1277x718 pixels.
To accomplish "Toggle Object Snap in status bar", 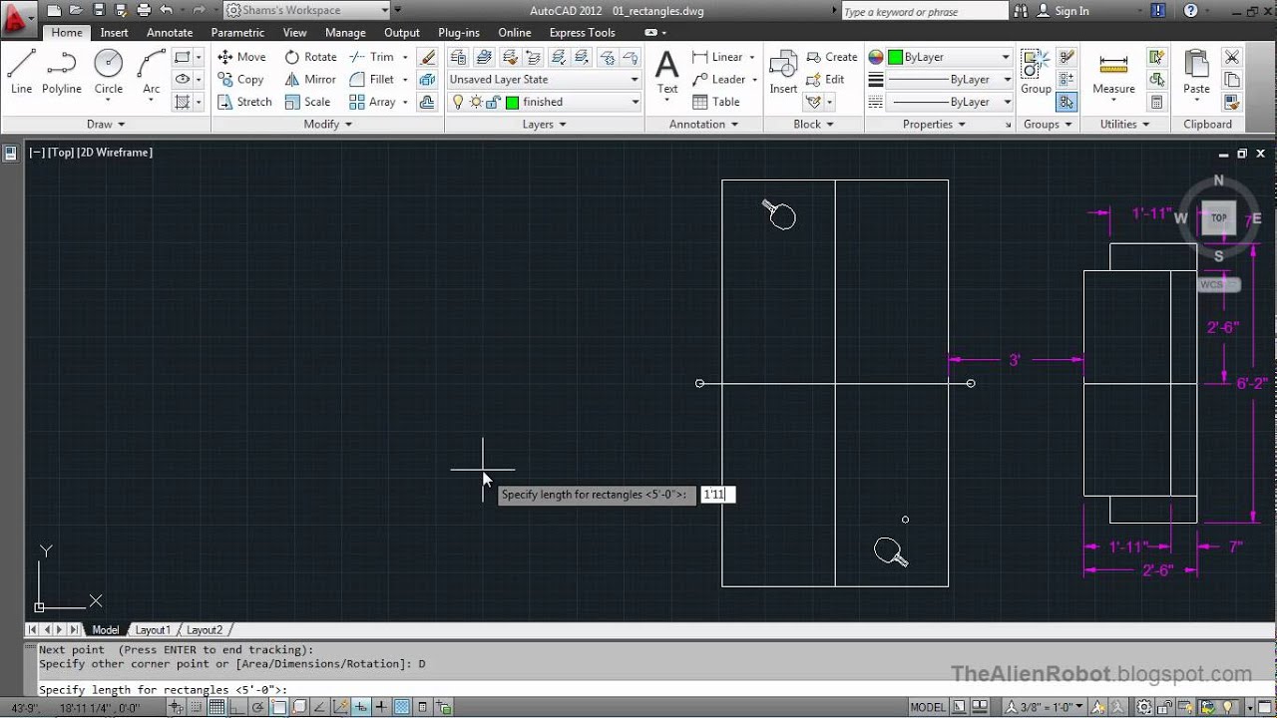I will coord(278,708).
